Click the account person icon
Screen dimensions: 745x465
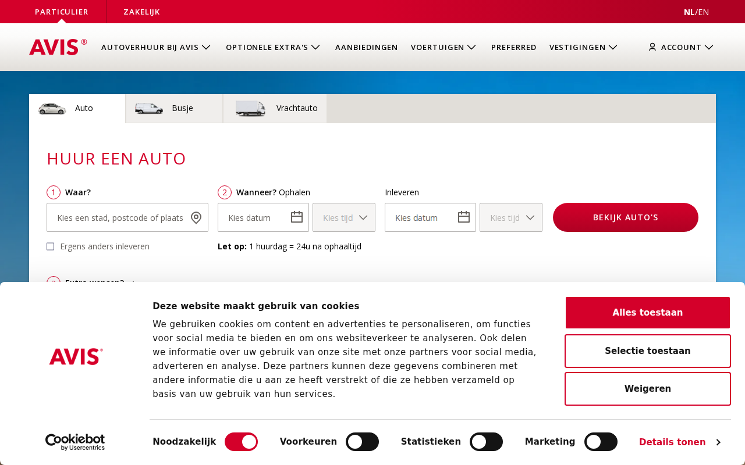(x=652, y=47)
